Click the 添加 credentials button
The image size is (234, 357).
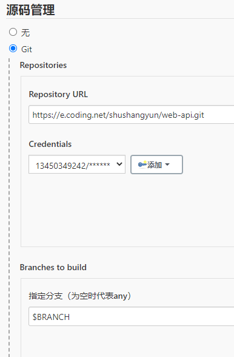click(x=156, y=165)
